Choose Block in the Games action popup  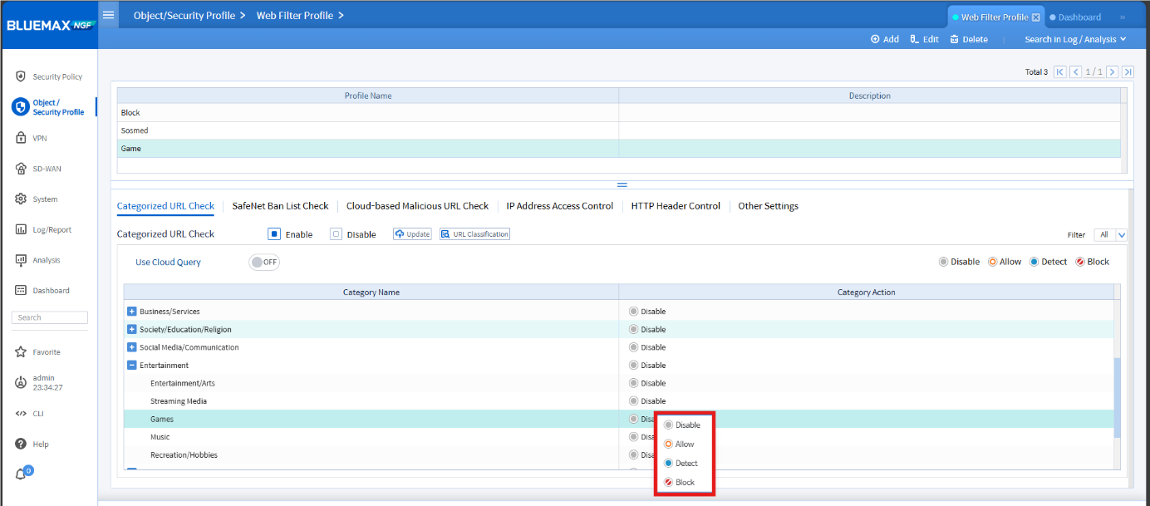point(679,483)
